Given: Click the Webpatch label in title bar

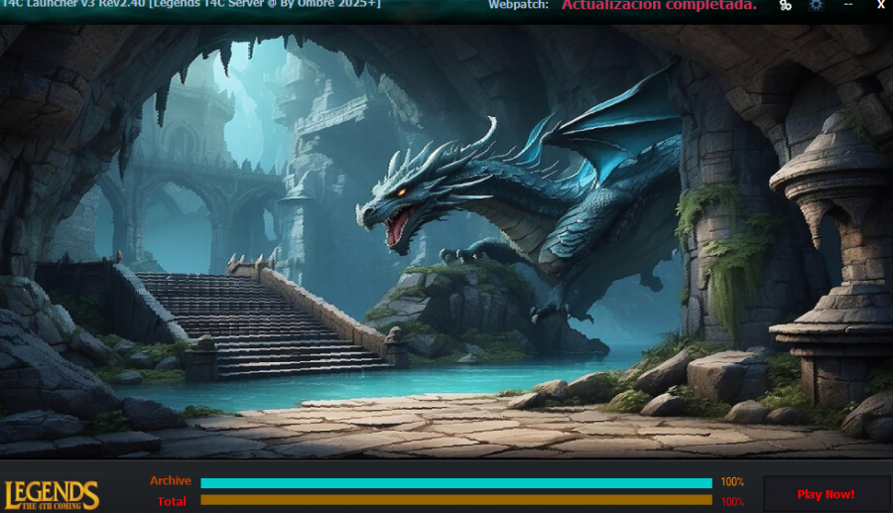Looking at the screenshot, I should [516, 5].
